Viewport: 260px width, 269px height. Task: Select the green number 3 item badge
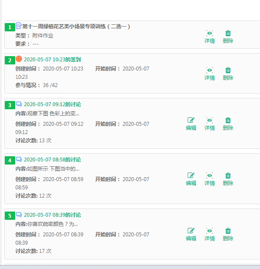tap(10, 105)
